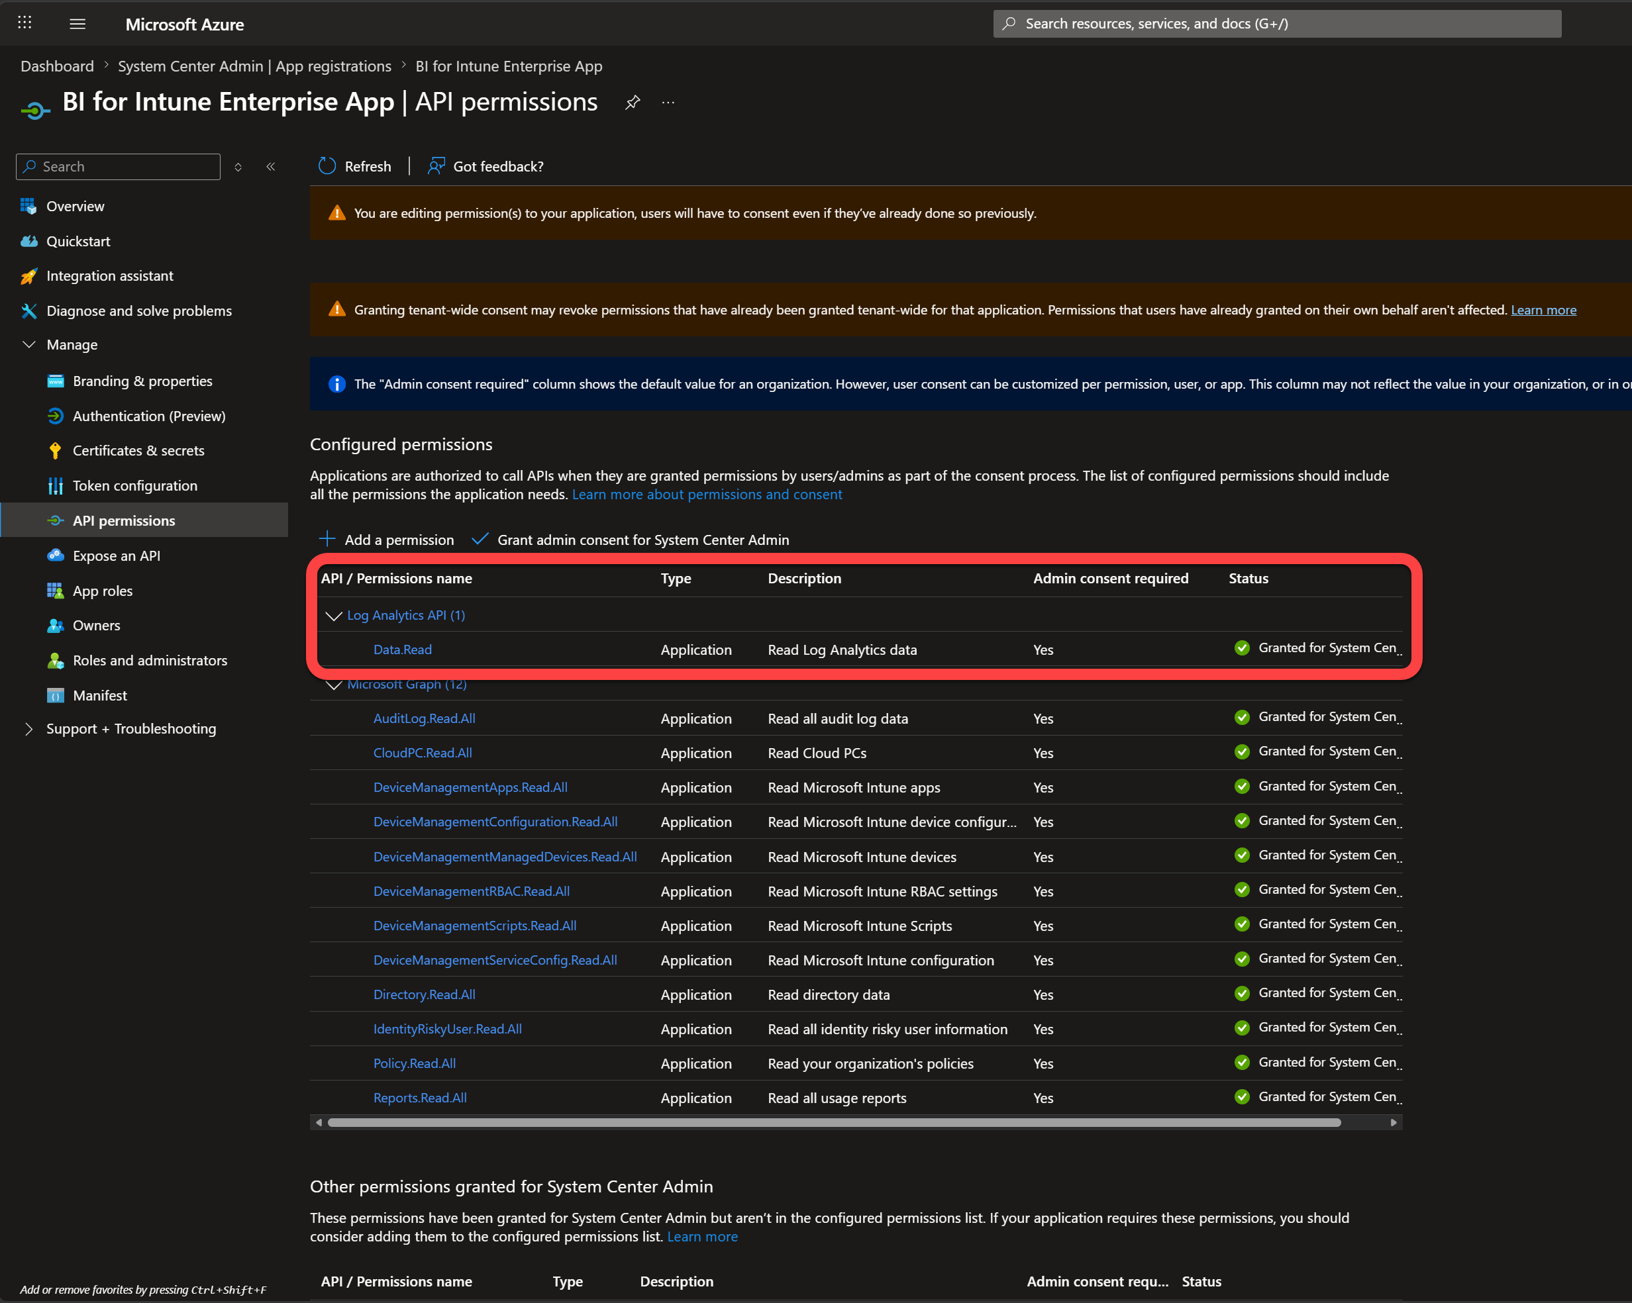Pin the API permissions page
Viewport: 1632px width, 1303px height.
click(x=633, y=102)
